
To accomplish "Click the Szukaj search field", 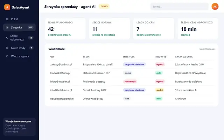I will click(x=180, y=7).
